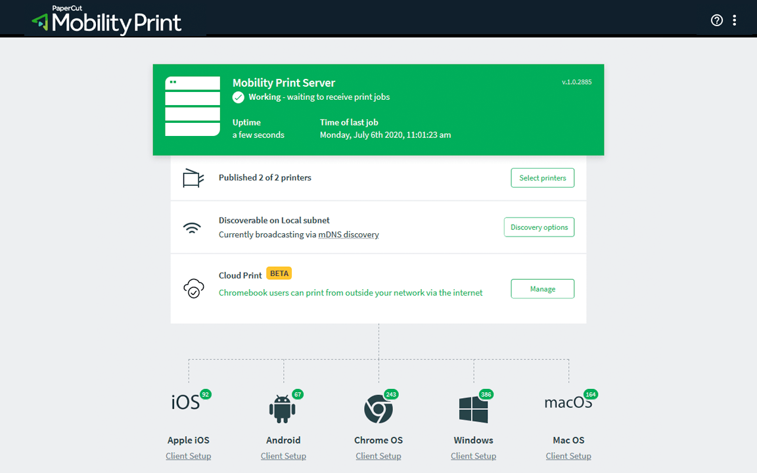
Task: Click the Chrome OS count badge 243
Action: (x=391, y=394)
